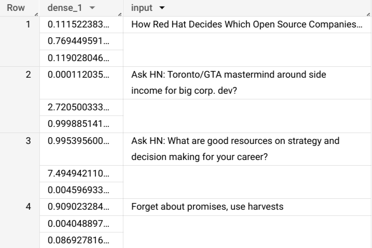Click the dense_1 column header label
Screen dimensions: 372x248
[x=59, y=8]
